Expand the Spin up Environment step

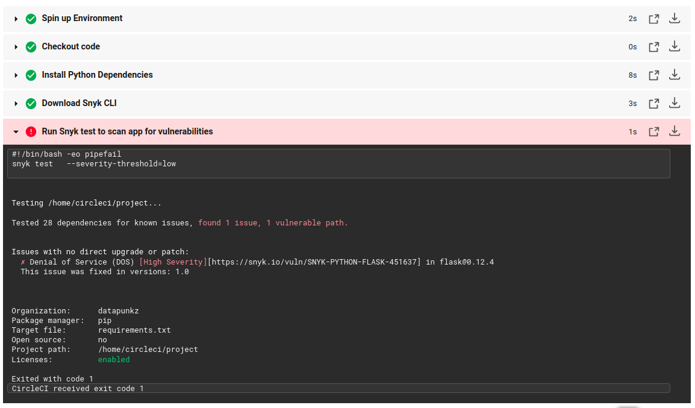pyautogui.click(x=15, y=18)
